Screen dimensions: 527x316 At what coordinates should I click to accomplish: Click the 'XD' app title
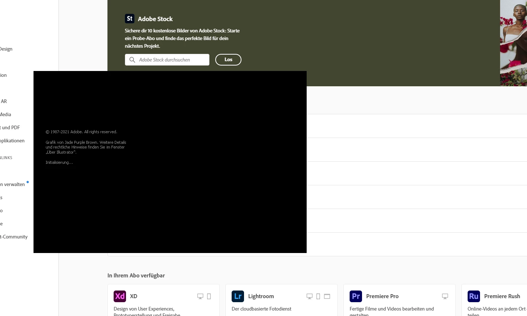134,296
